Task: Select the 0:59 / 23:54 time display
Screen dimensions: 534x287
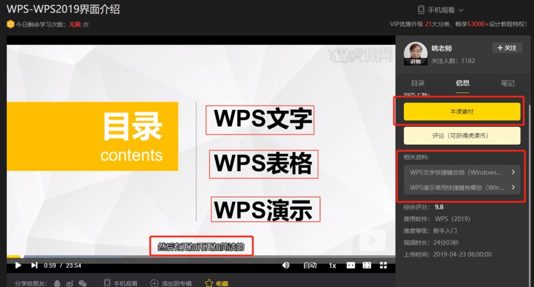Action: (62, 266)
